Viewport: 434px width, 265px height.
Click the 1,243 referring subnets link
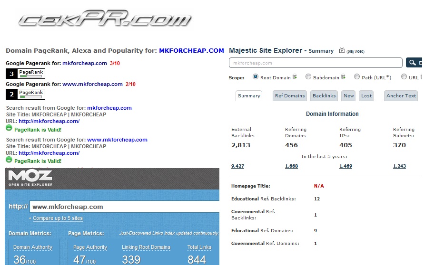point(399,166)
